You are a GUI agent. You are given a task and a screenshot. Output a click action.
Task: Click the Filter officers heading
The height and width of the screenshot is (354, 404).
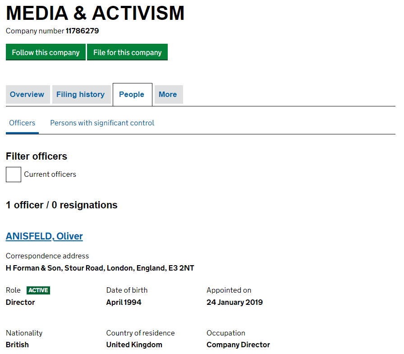(36, 156)
